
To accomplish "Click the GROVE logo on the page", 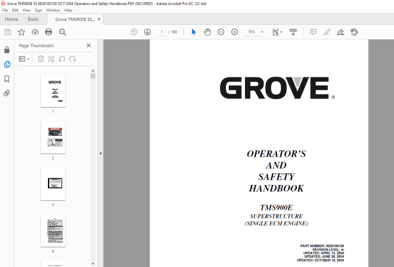I will (277, 88).
